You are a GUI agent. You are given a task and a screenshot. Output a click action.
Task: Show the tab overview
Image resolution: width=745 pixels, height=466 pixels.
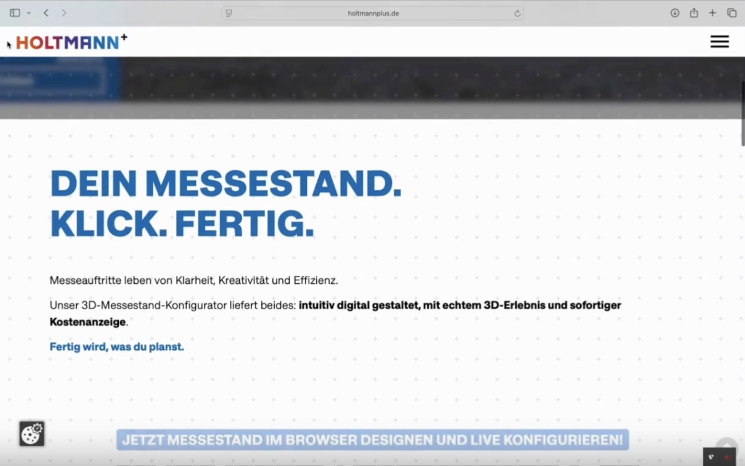(731, 13)
